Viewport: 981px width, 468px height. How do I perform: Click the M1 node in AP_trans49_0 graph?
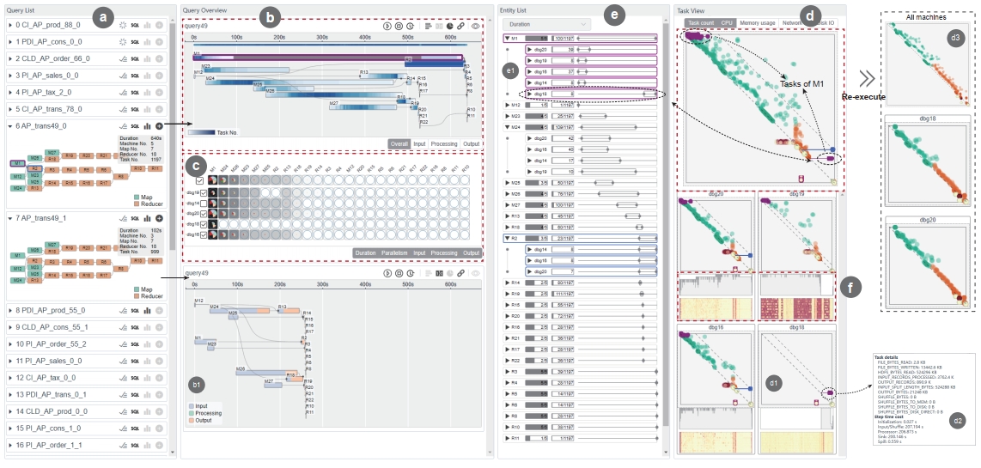(16, 163)
